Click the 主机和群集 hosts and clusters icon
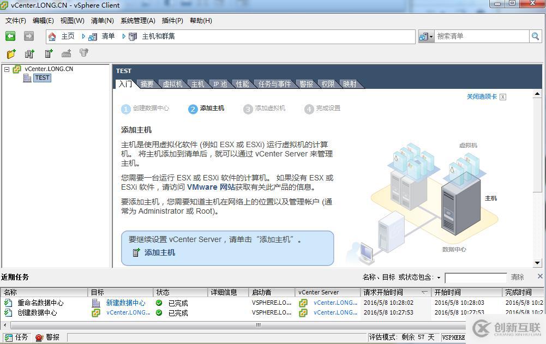Screen dimensions: 546x344 point(133,37)
